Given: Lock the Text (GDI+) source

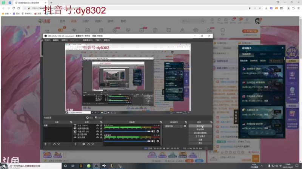Looking at the screenshot, I should point(101,125).
